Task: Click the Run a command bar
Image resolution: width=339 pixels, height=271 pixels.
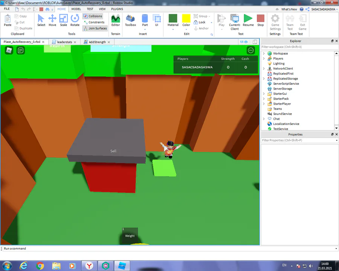Action: point(170,248)
